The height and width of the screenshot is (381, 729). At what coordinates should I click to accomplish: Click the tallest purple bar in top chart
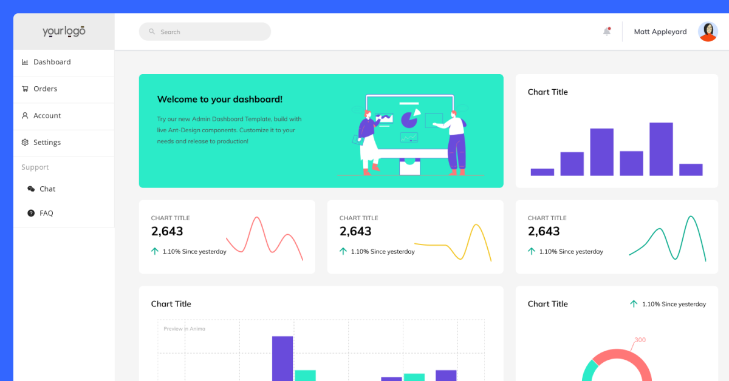[661, 149]
